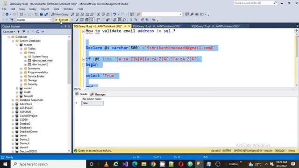Switch to the SQLQuery18.sql tab
299x168 pixels.
(x=157, y=26)
